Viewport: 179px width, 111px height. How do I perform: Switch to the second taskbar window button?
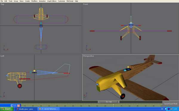click(49, 109)
